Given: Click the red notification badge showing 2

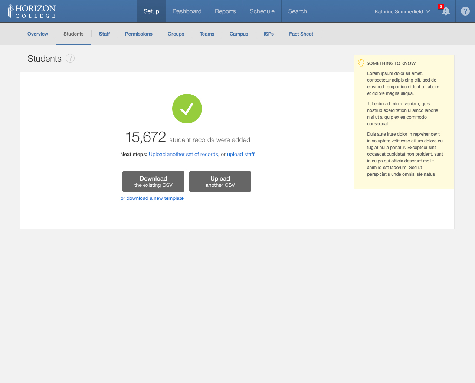Looking at the screenshot, I should click(441, 6).
